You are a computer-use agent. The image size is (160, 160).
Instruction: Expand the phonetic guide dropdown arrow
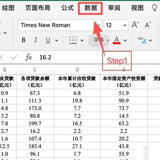150,40
